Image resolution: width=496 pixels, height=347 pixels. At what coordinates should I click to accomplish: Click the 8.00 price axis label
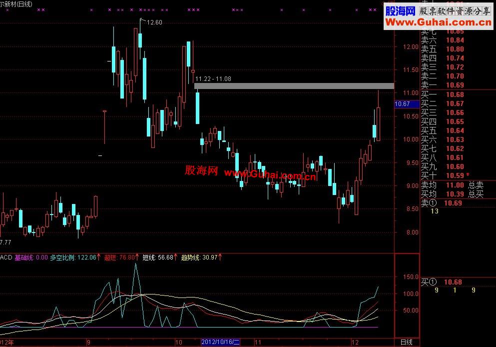(x=412, y=232)
